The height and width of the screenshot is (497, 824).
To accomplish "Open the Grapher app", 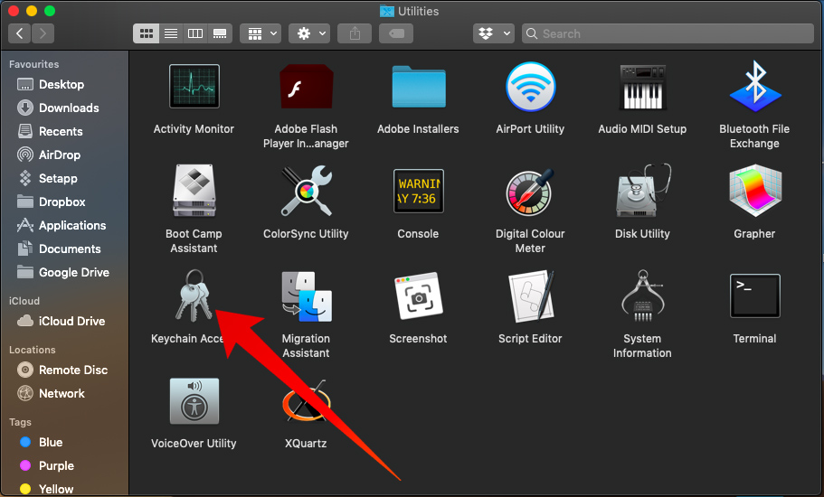I will click(754, 191).
